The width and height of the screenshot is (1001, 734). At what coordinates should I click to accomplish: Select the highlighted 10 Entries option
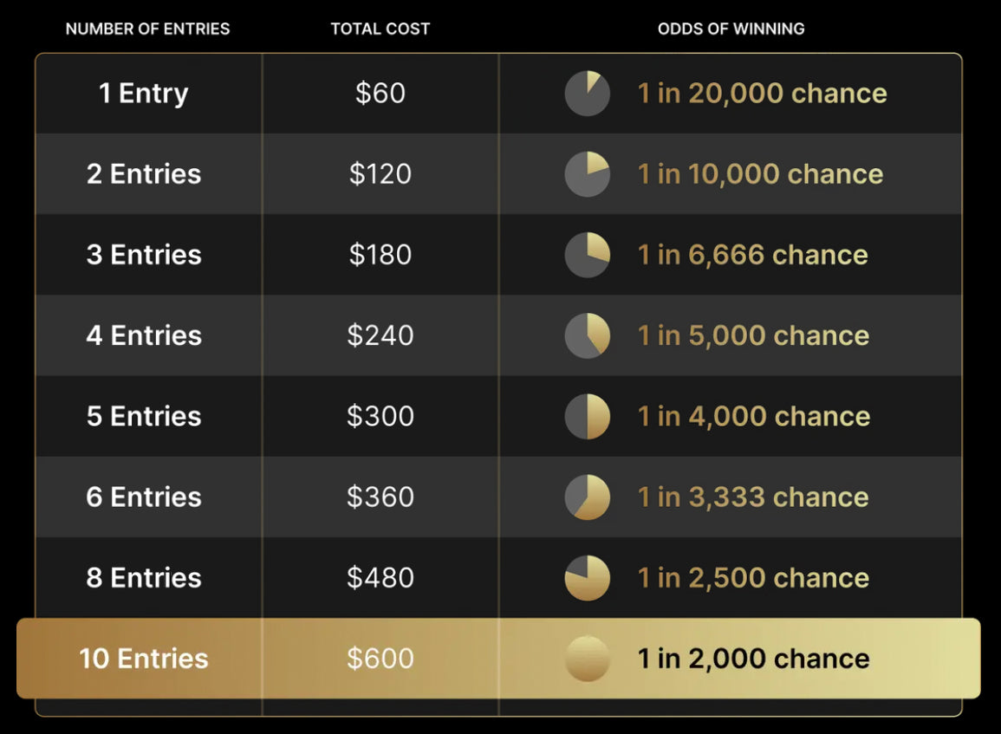tap(498, 658)
